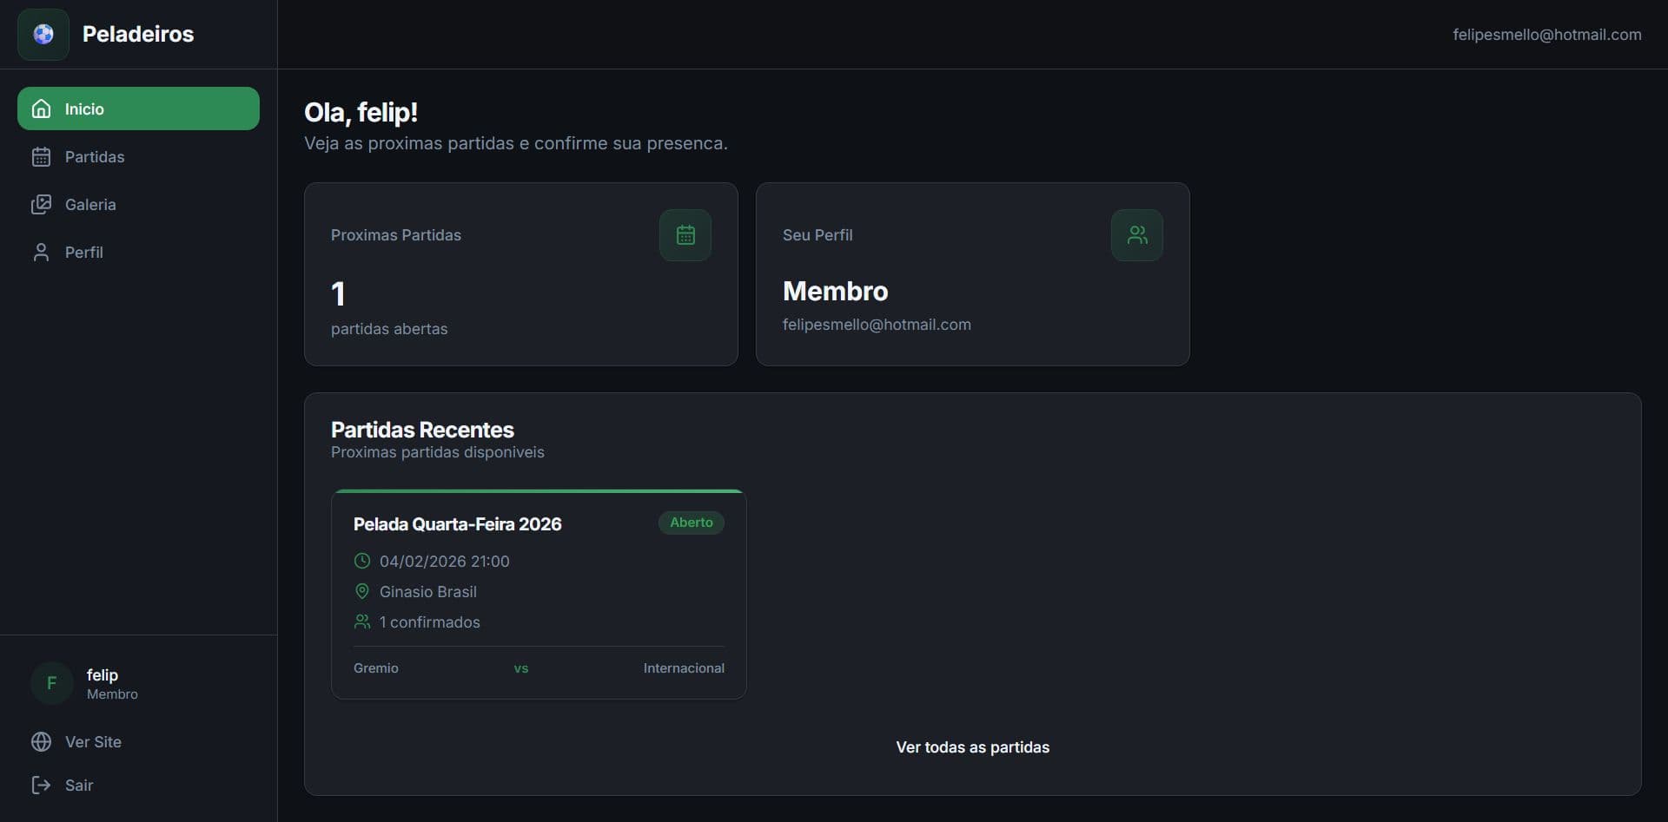Click the F avatar circle for felip
Viewport: 1668px width, 822px height.
[x=50, y=684]
